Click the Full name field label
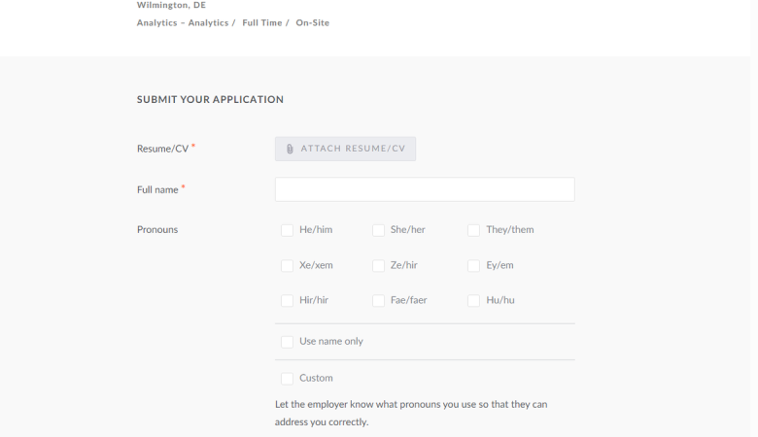This screenshot has height=437, width=758. tap(157, 189)
